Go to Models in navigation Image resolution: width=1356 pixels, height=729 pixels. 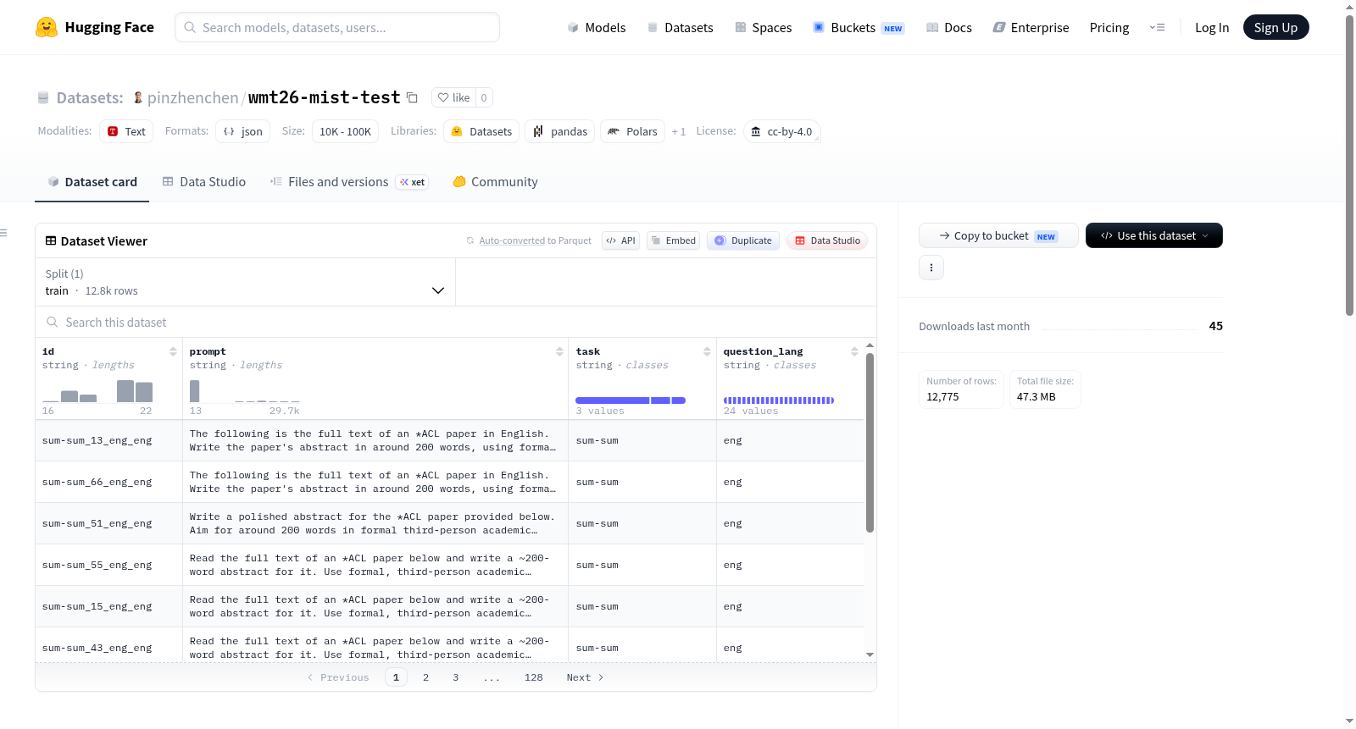coord(597,28)
